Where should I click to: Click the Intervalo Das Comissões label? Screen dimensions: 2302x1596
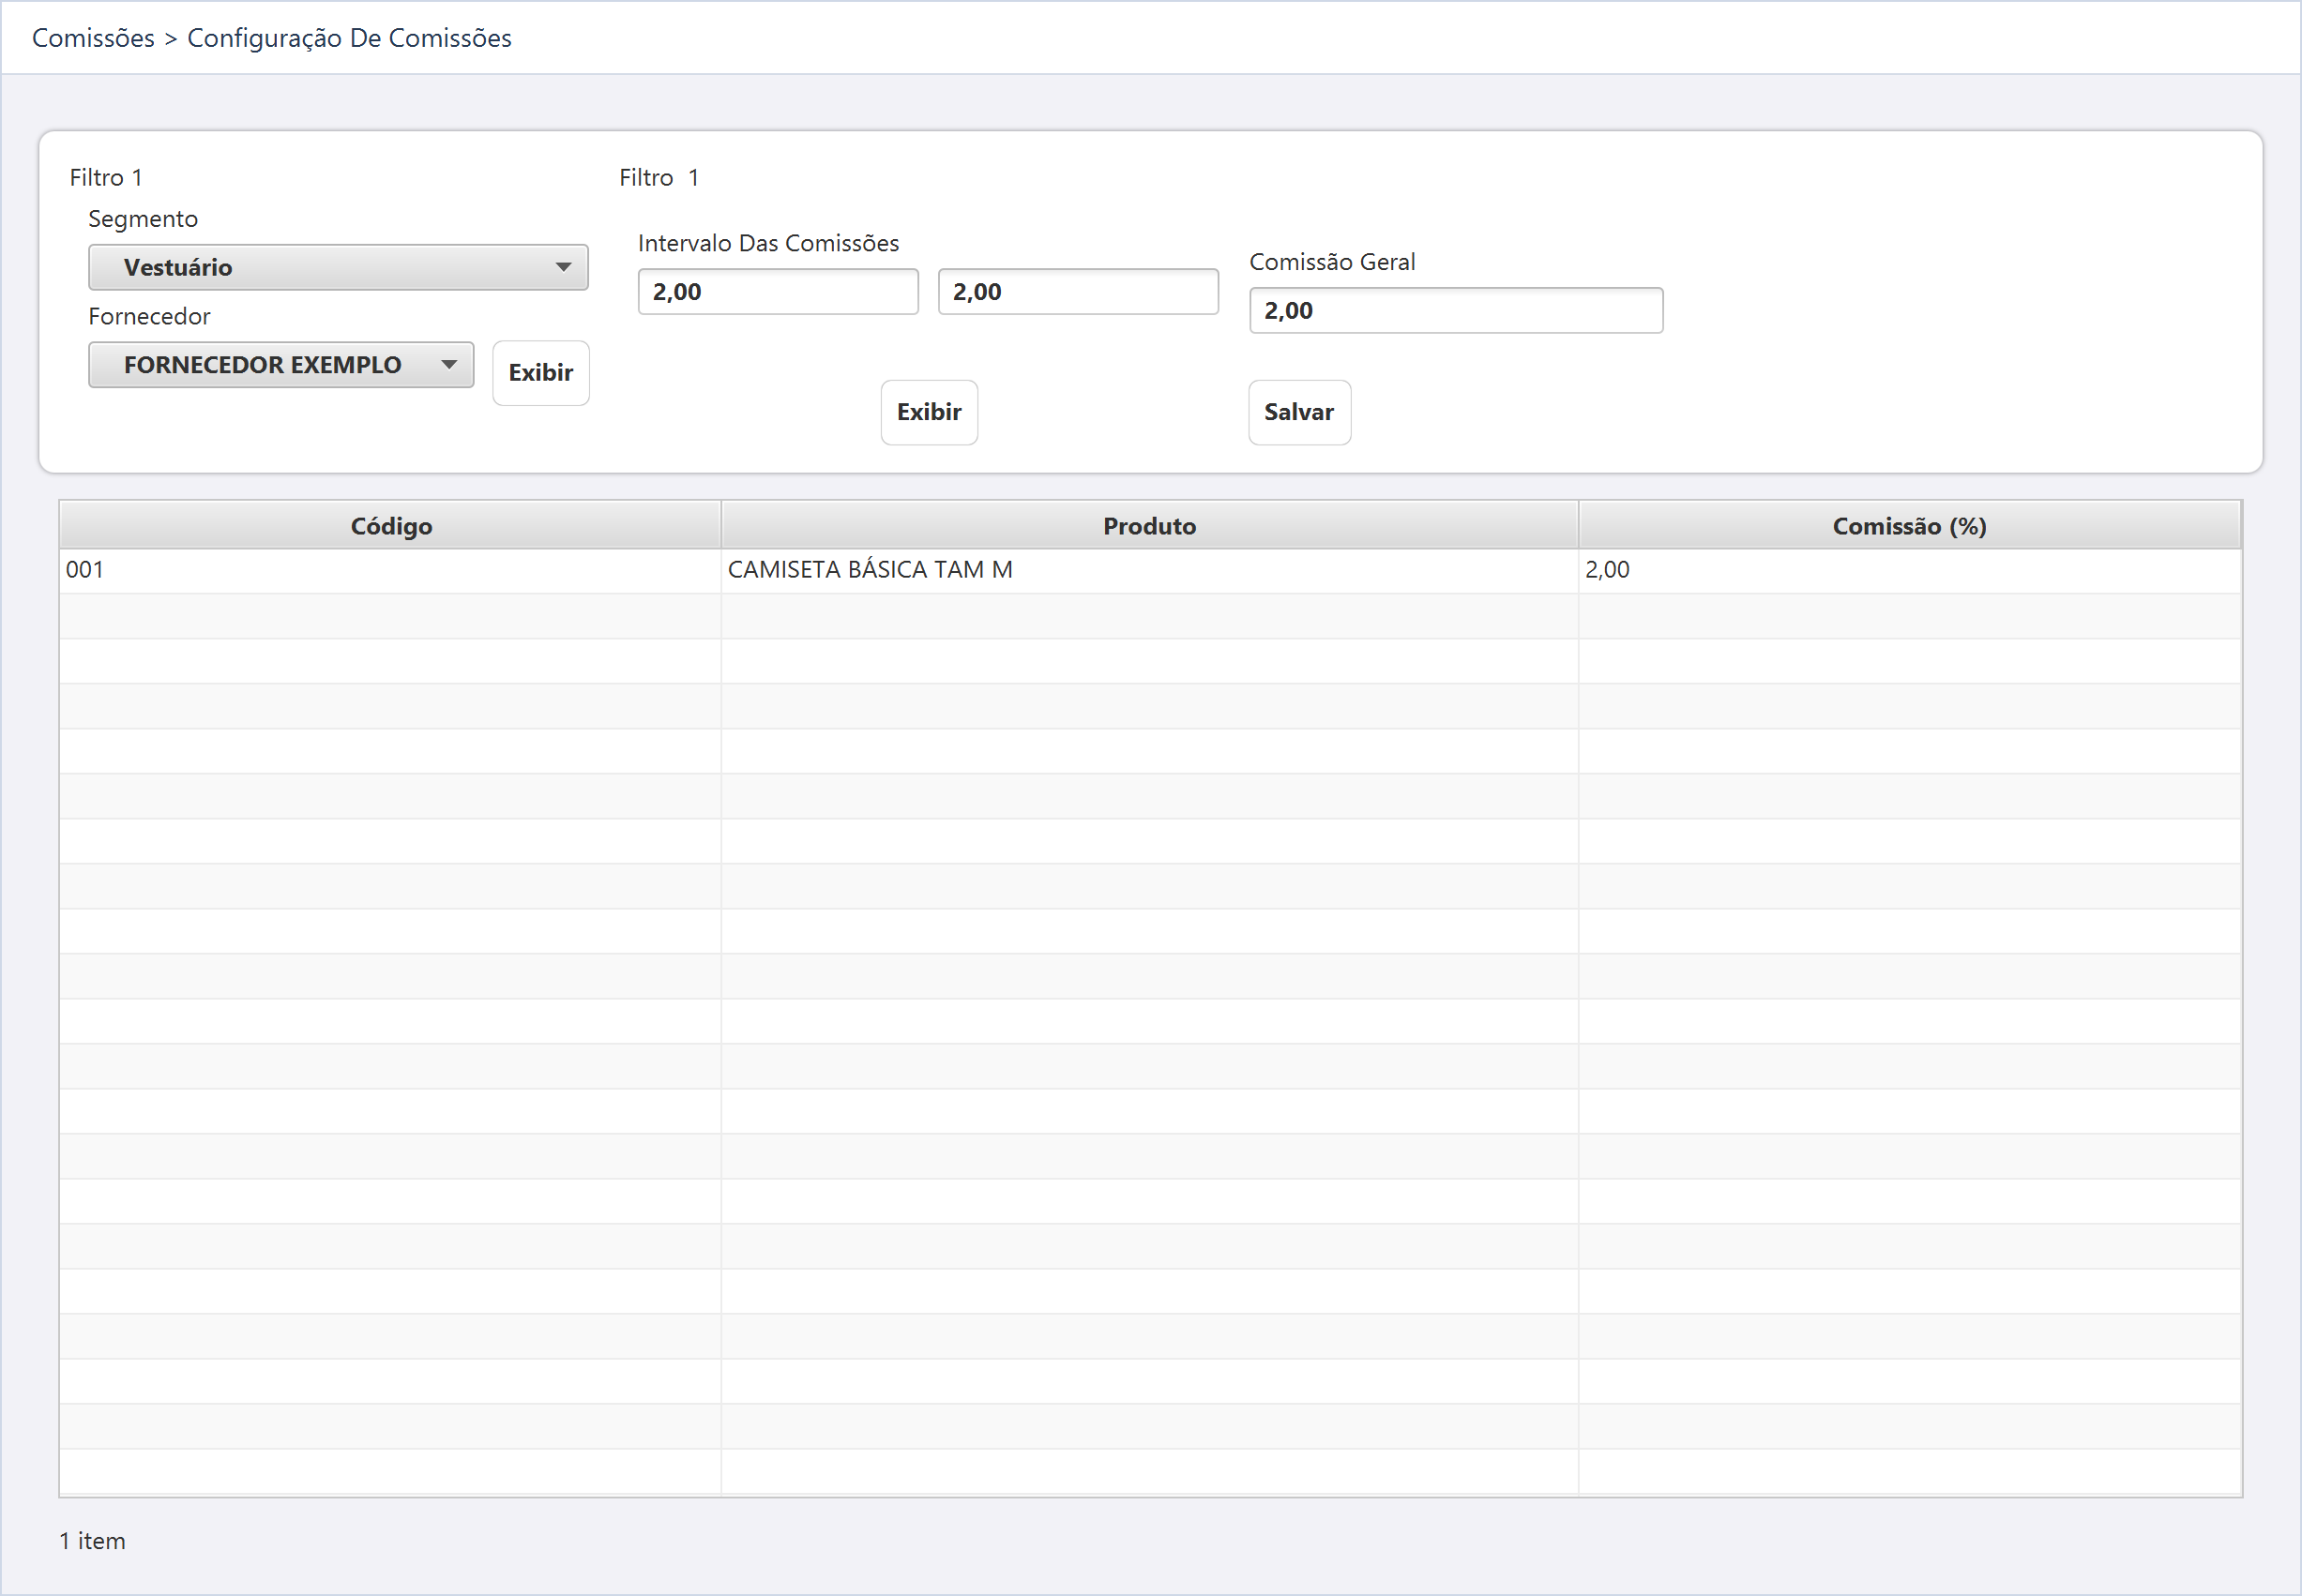point(768,243)
